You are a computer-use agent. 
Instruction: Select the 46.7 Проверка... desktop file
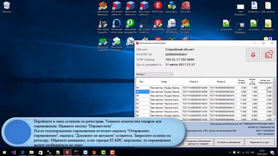[x=240, y=27]
